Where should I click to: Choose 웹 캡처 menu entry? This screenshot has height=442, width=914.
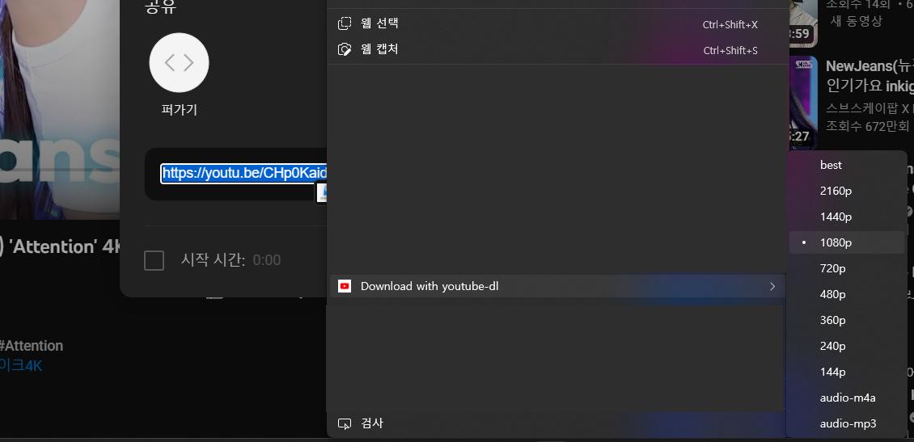point(379,49)
